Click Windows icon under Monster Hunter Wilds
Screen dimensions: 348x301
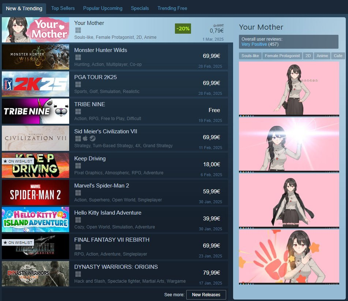point(78,57)
